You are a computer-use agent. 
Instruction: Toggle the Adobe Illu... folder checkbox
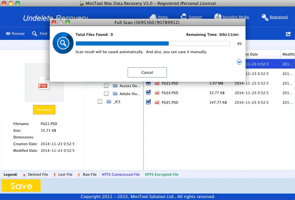click(106, 93)
